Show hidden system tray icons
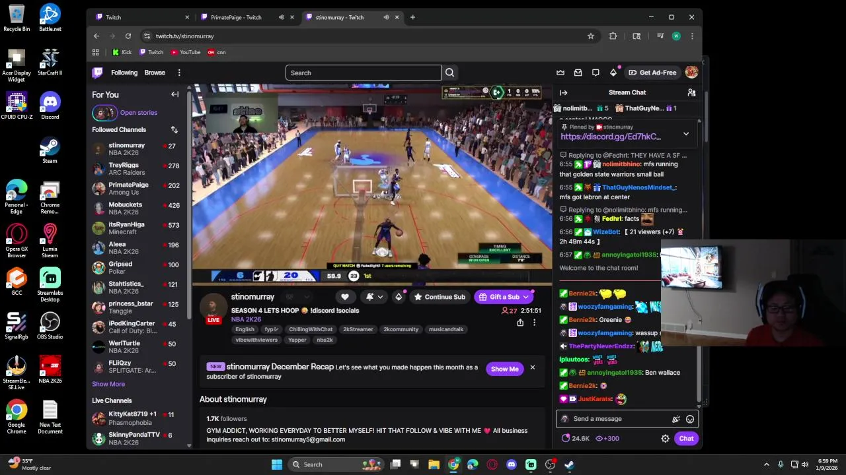The width and height of the screenshot is (846, 475). point(767,464)
